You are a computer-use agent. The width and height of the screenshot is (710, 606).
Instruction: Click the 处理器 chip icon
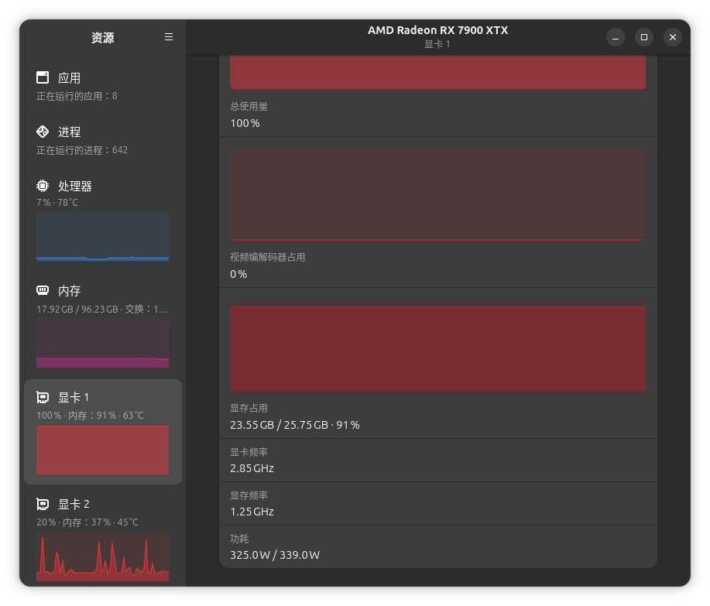pos(43,186)
